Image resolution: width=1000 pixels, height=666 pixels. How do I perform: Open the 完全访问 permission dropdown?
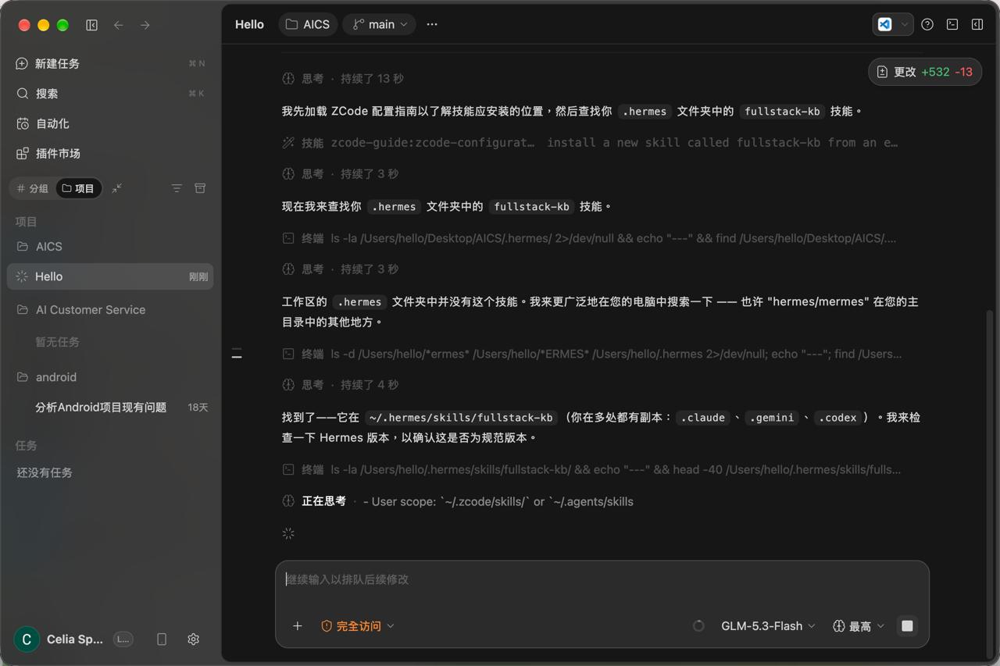pos(358,626)
